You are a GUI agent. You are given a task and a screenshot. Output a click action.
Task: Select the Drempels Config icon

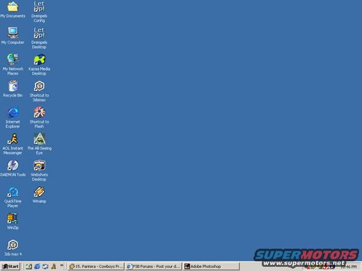(39, 7)
